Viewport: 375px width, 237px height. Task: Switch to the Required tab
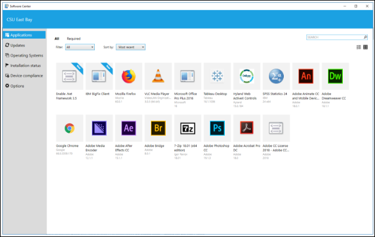[x=74, y=39]
